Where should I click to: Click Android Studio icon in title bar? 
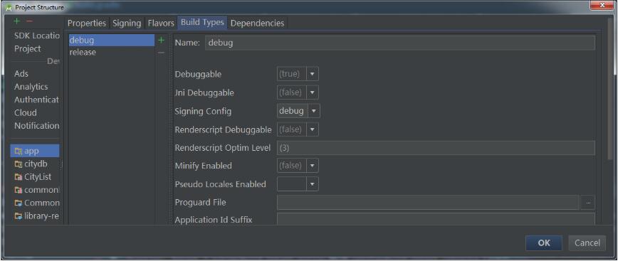click(x=9, y=8)
